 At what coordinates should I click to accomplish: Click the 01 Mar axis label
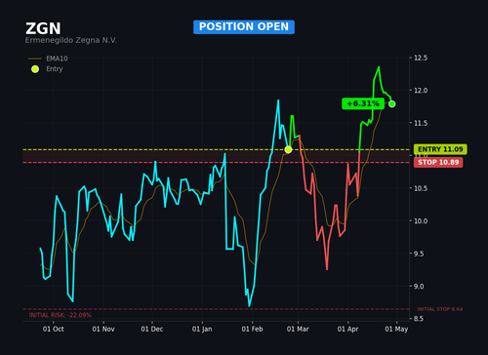298,329
